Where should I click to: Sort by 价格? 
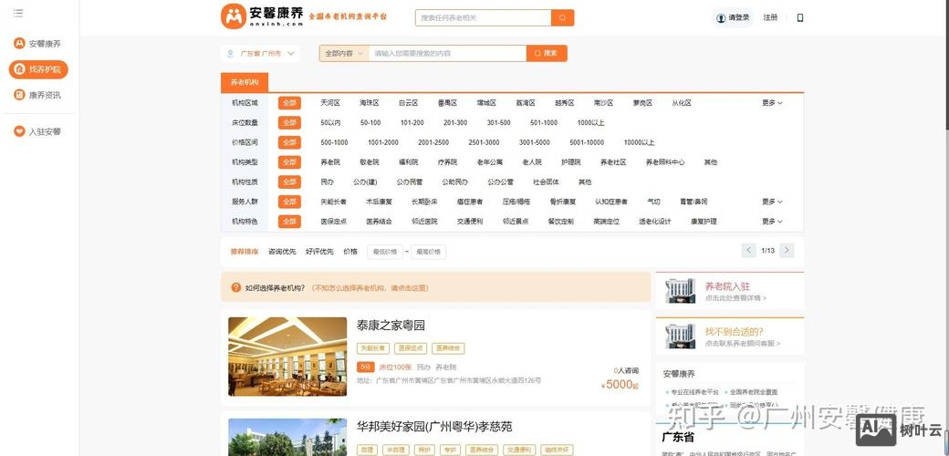[x=350, y=252]
